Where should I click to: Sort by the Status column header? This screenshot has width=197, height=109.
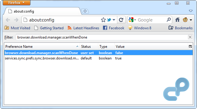pyautogui.click(x=89, y=47)
